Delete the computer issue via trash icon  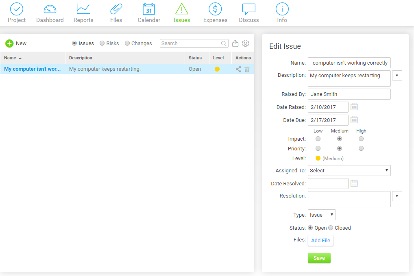tap(247, 69)
